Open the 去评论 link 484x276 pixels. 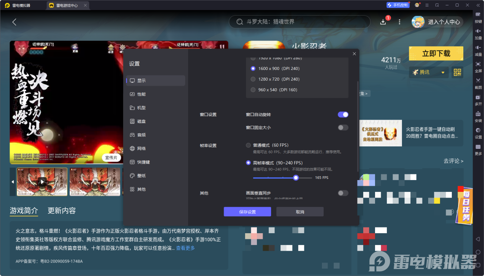coord(453,161)
